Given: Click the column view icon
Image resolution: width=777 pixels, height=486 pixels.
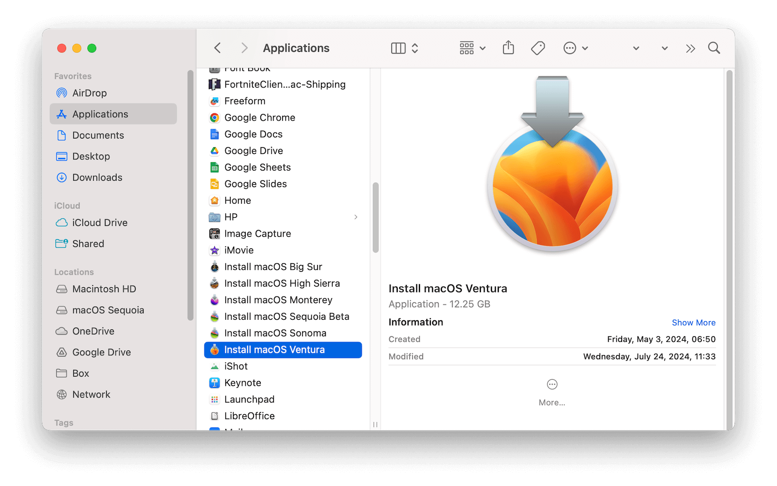Looking at the screenshot, I should click(x=398, y=48).
